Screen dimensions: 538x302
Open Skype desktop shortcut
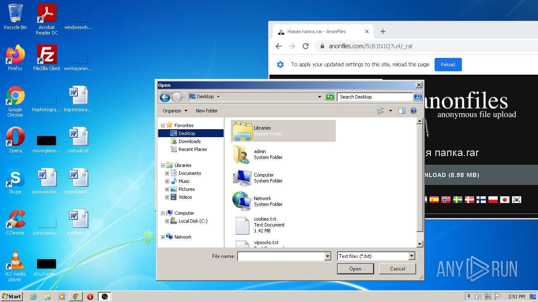15,181
